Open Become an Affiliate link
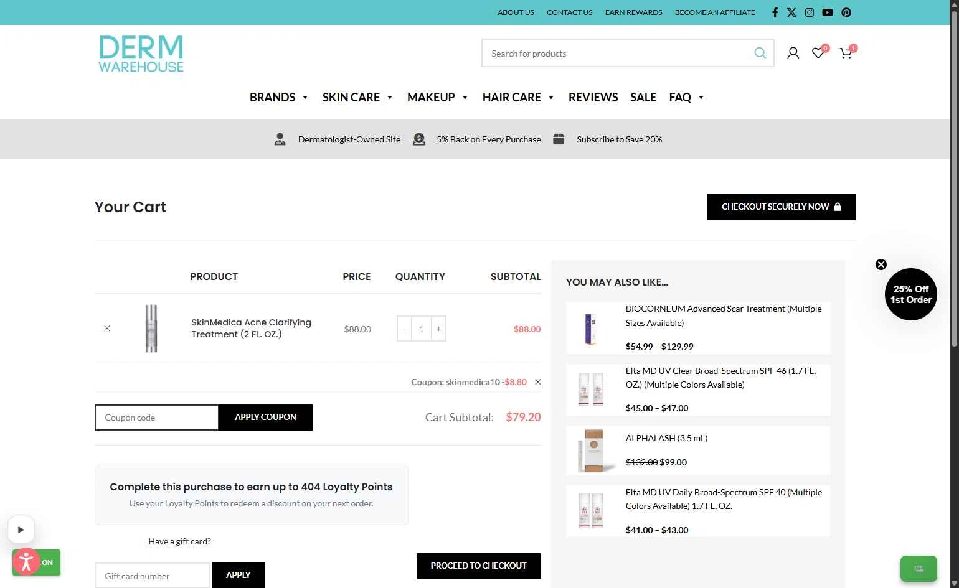This screenshot has height=588, width=959. (x=715, y=12)
